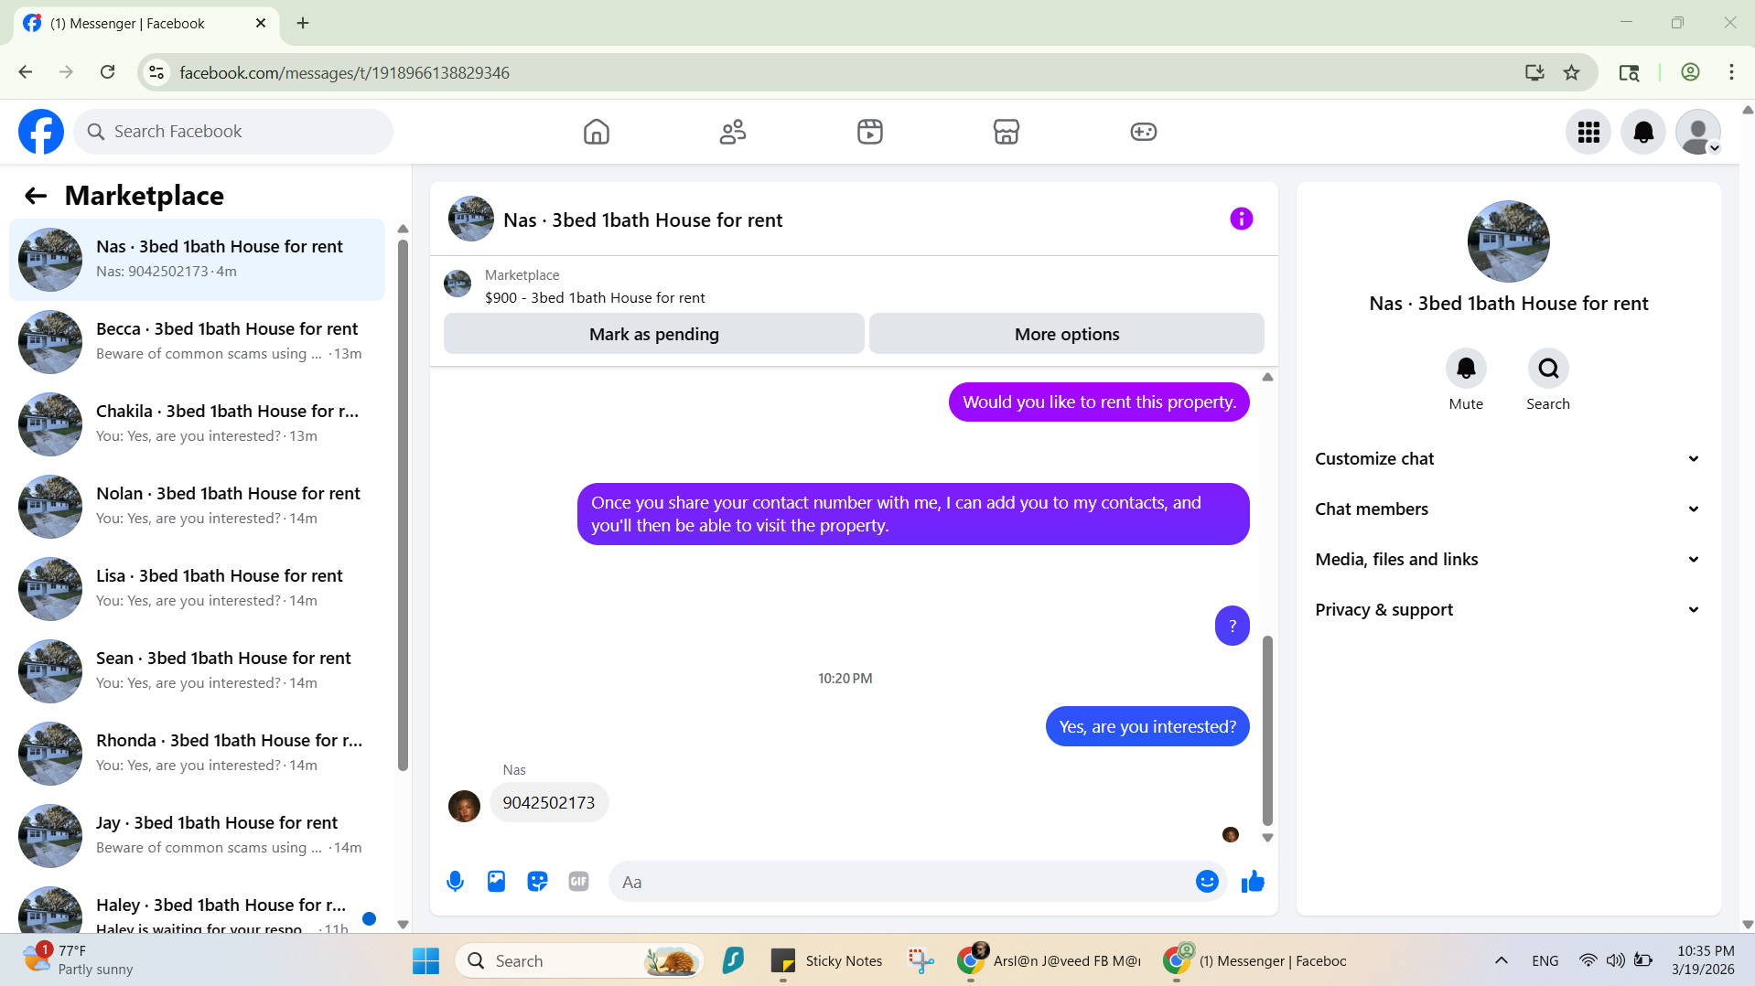Click the browser address bar URL
Image resolution: width=1755 pixels, height=986 pixels.
(344, 72)
